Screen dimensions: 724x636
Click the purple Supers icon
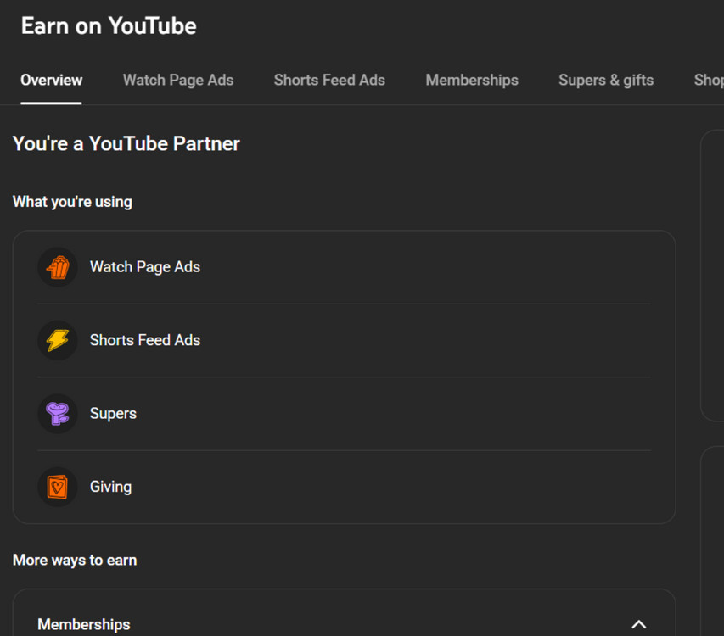pos(58,414)
